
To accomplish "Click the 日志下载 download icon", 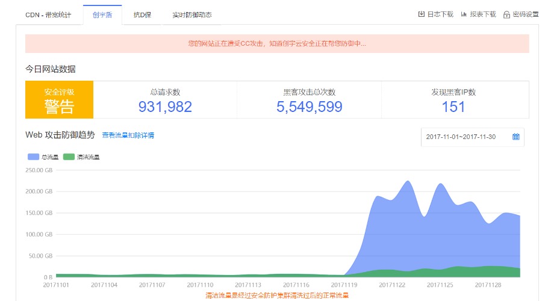I will (422, 14).
